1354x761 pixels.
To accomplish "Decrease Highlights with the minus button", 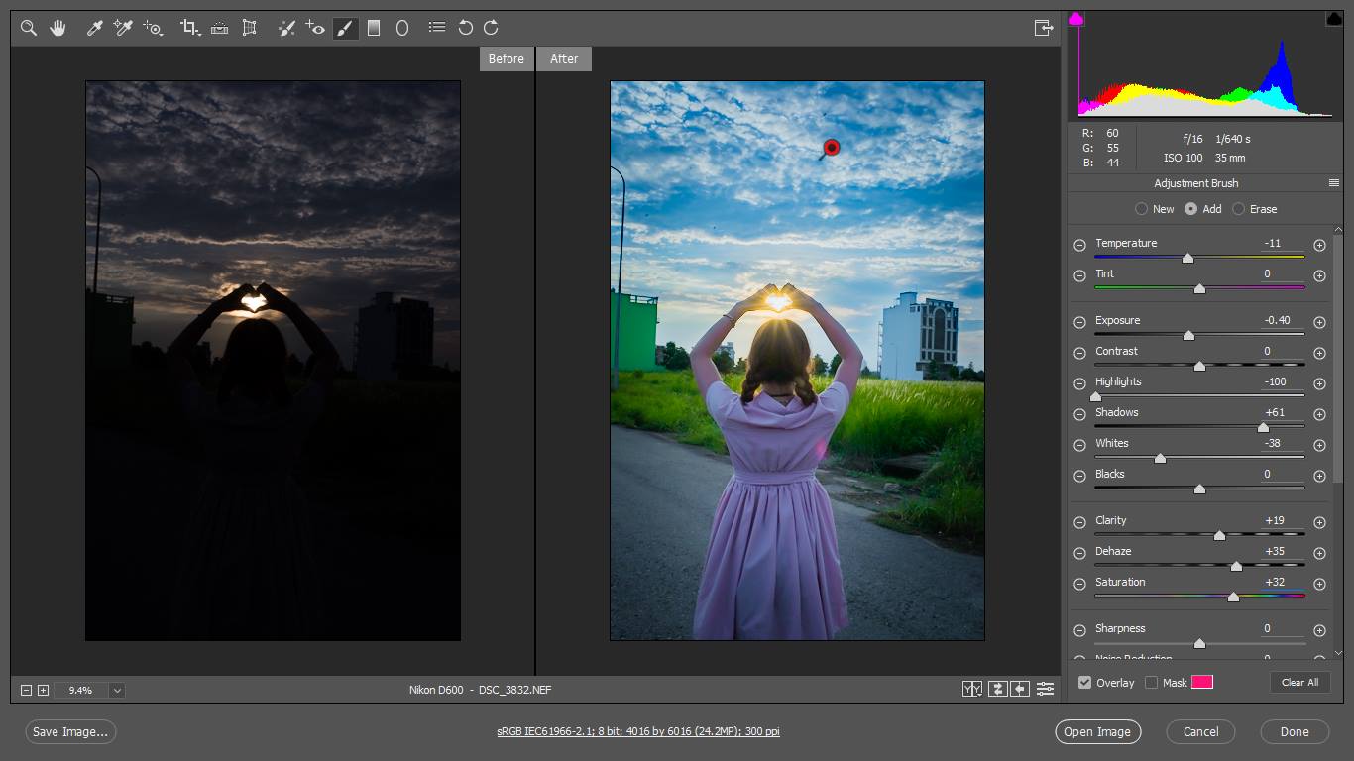I will point(1080,383).
